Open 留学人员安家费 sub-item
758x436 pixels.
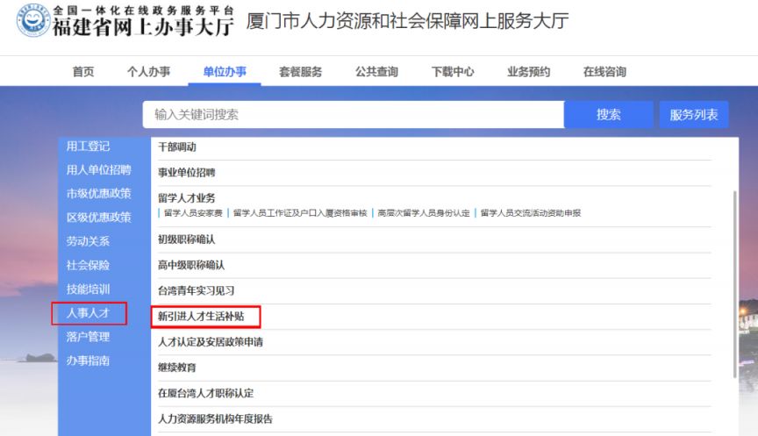(x=193, y=213)
